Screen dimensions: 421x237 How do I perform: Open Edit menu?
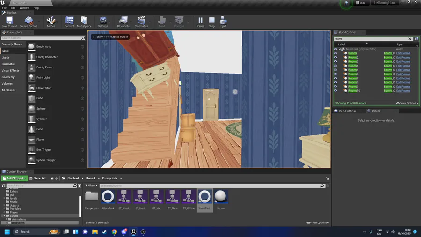click(x=13, y=8)
